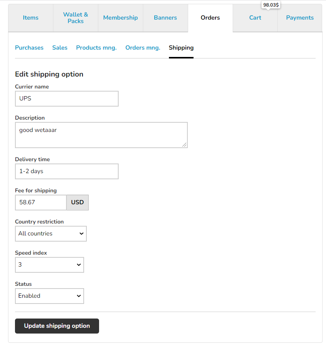Go to Orders mng. section
The image size is (326, 347).
click(x=143, y=48)
